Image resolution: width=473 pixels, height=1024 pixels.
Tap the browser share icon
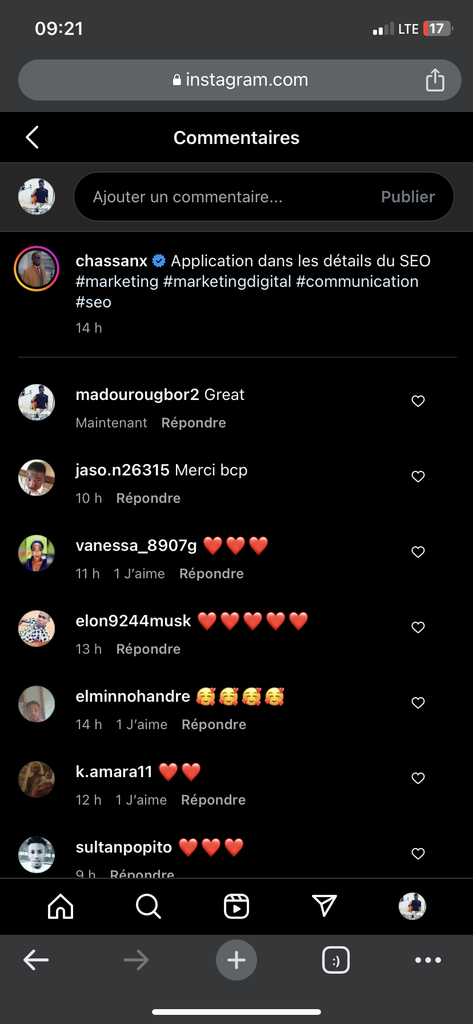[x=435, y=80]
